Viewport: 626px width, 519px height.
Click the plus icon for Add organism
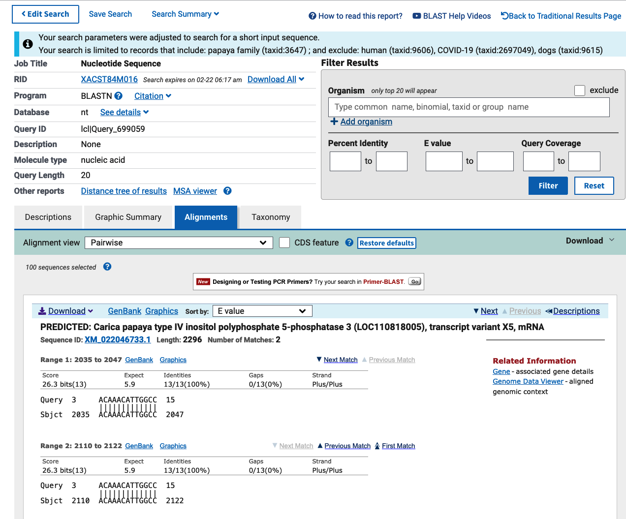click(334, 122)
